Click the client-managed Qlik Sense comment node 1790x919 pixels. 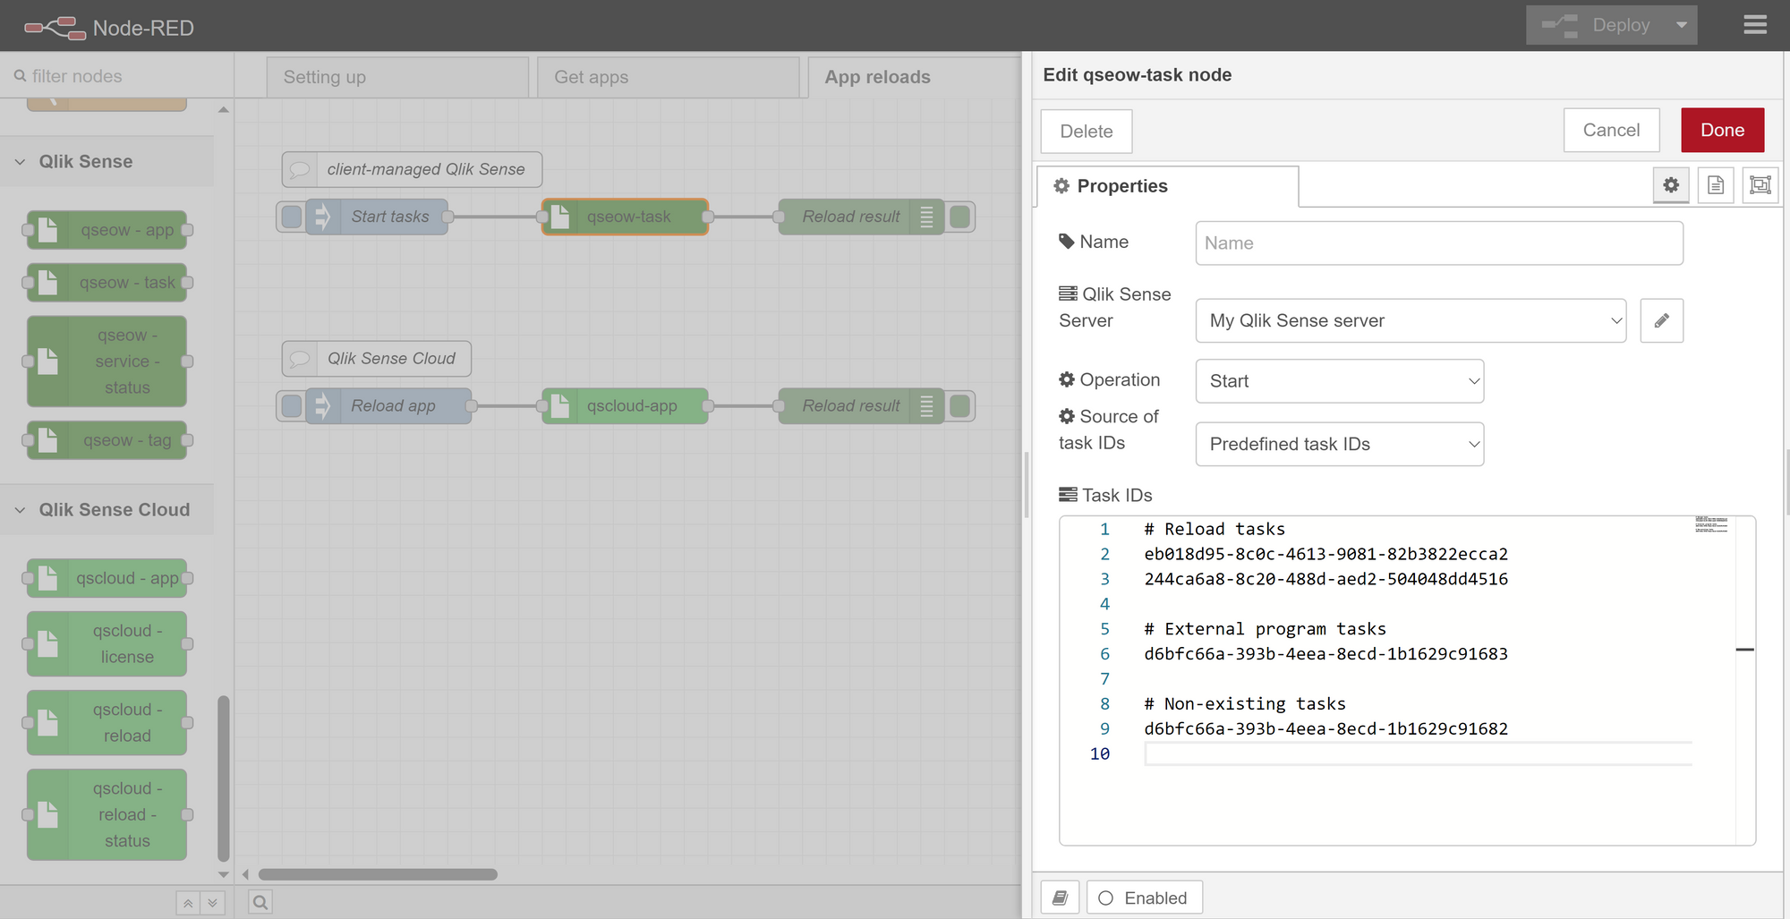(x=412, y=169)
